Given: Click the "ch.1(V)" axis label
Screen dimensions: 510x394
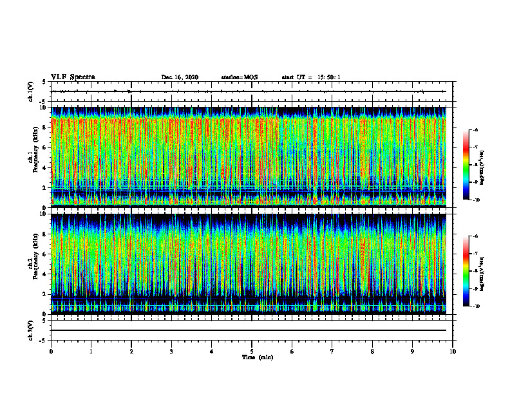Looking at the screenshot, I should pos(31,91).
